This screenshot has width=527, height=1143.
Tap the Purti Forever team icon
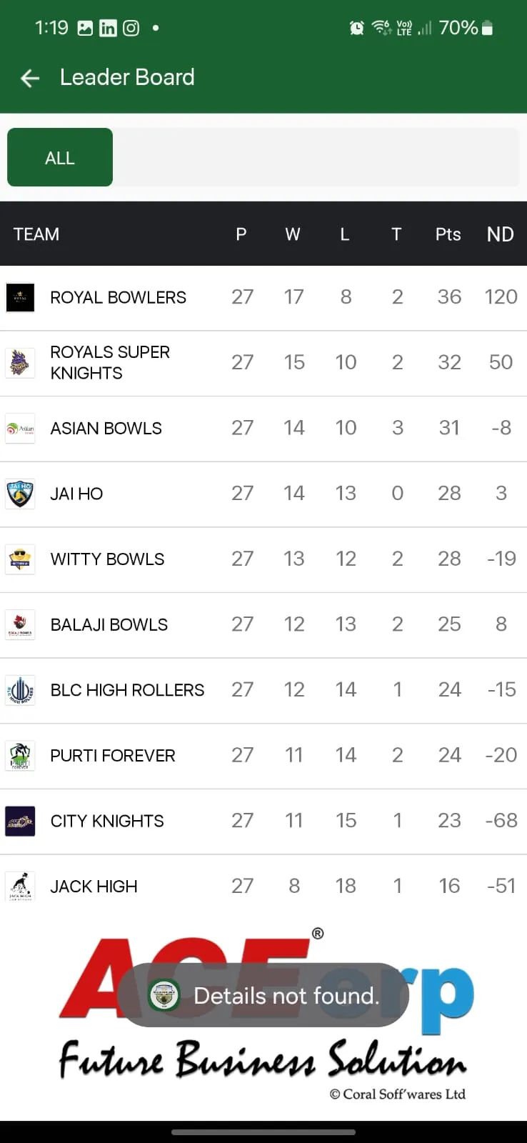[20, 755]
